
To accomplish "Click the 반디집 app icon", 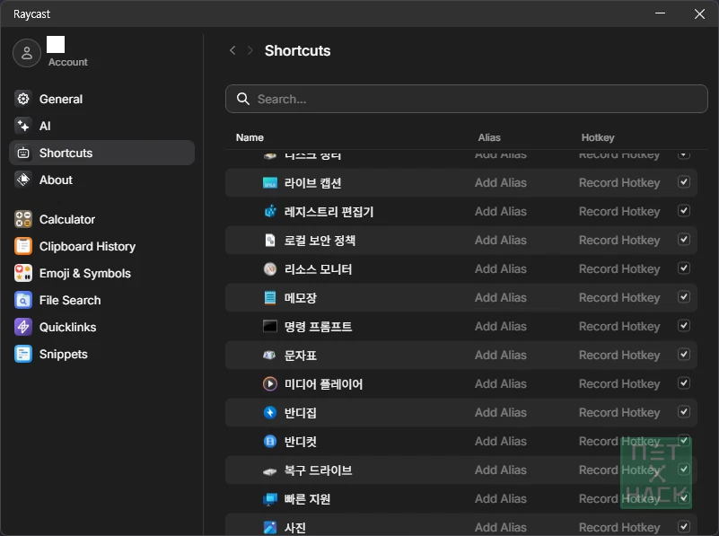I will (x=270, y=413).
